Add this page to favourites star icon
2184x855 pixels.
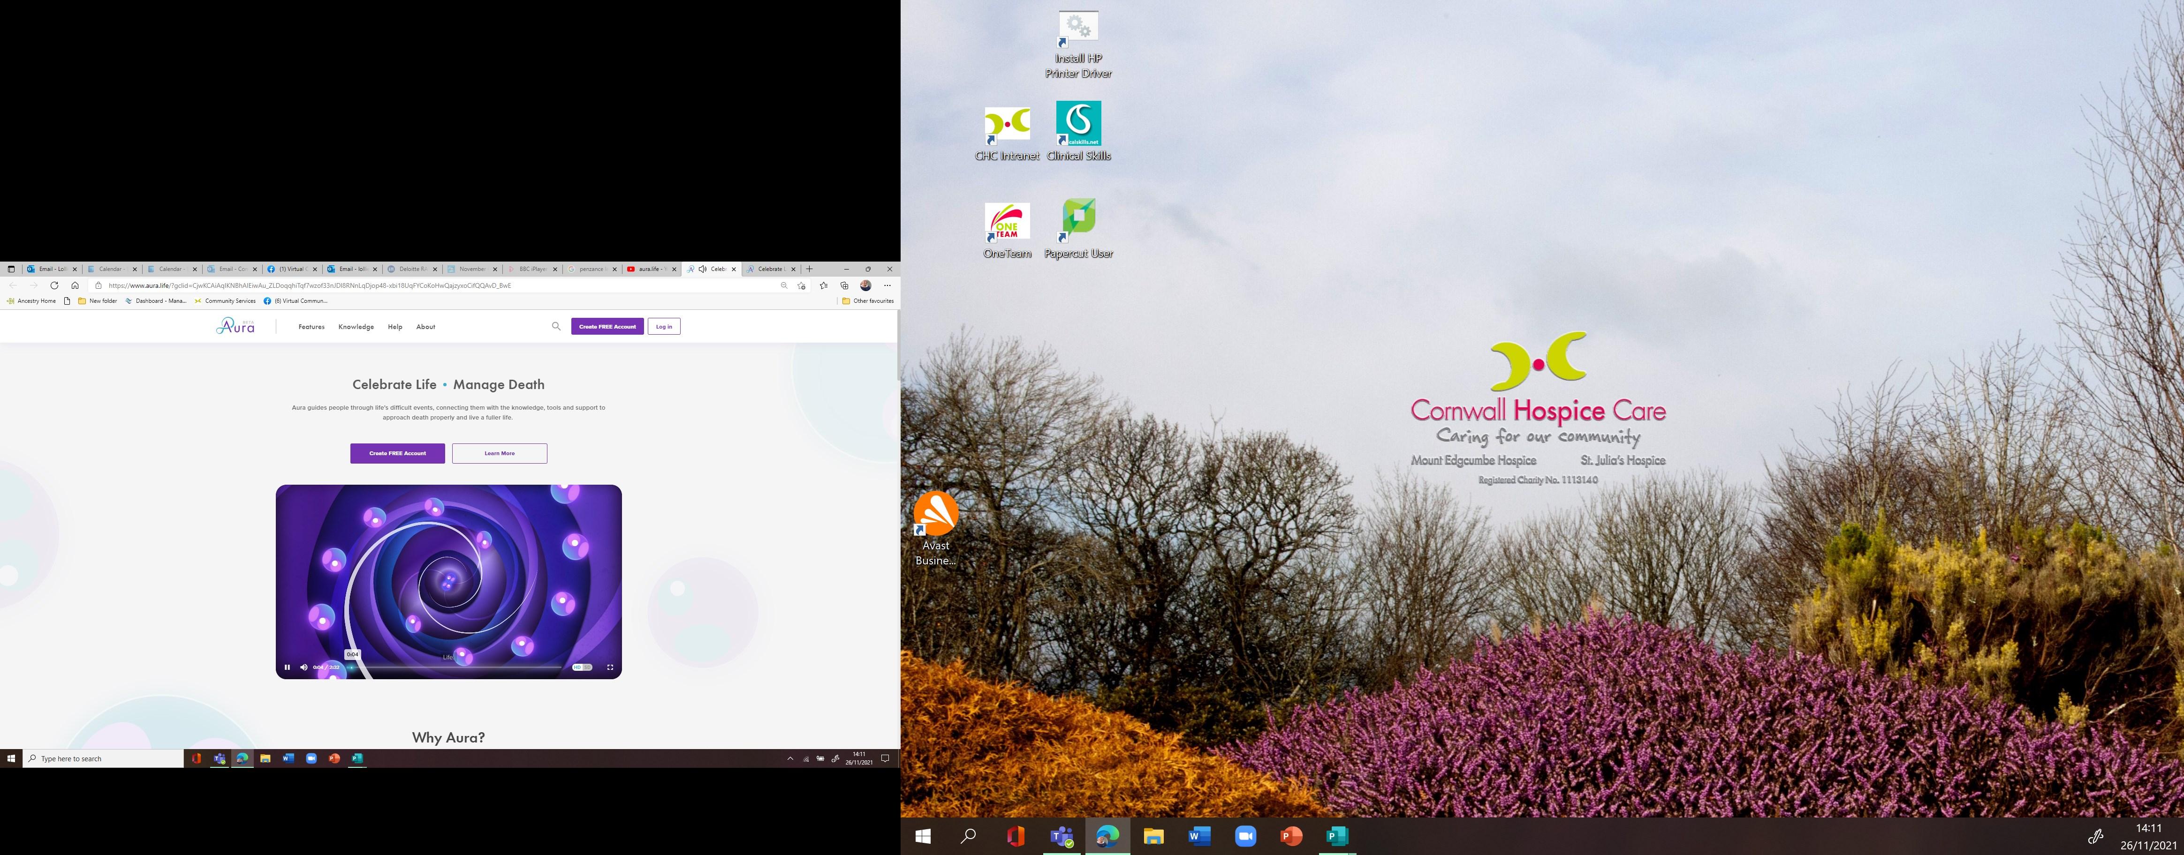click(x=801, y=285)
